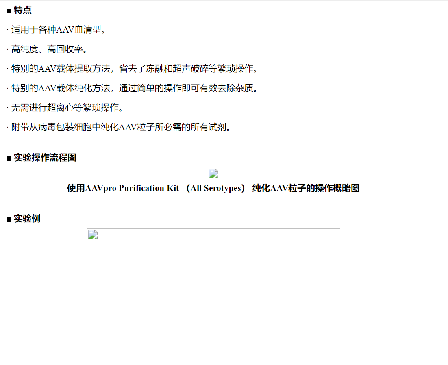Click the square marker before 实验操作流程图
The image size is (448, 365).
(x=9, y=158)
